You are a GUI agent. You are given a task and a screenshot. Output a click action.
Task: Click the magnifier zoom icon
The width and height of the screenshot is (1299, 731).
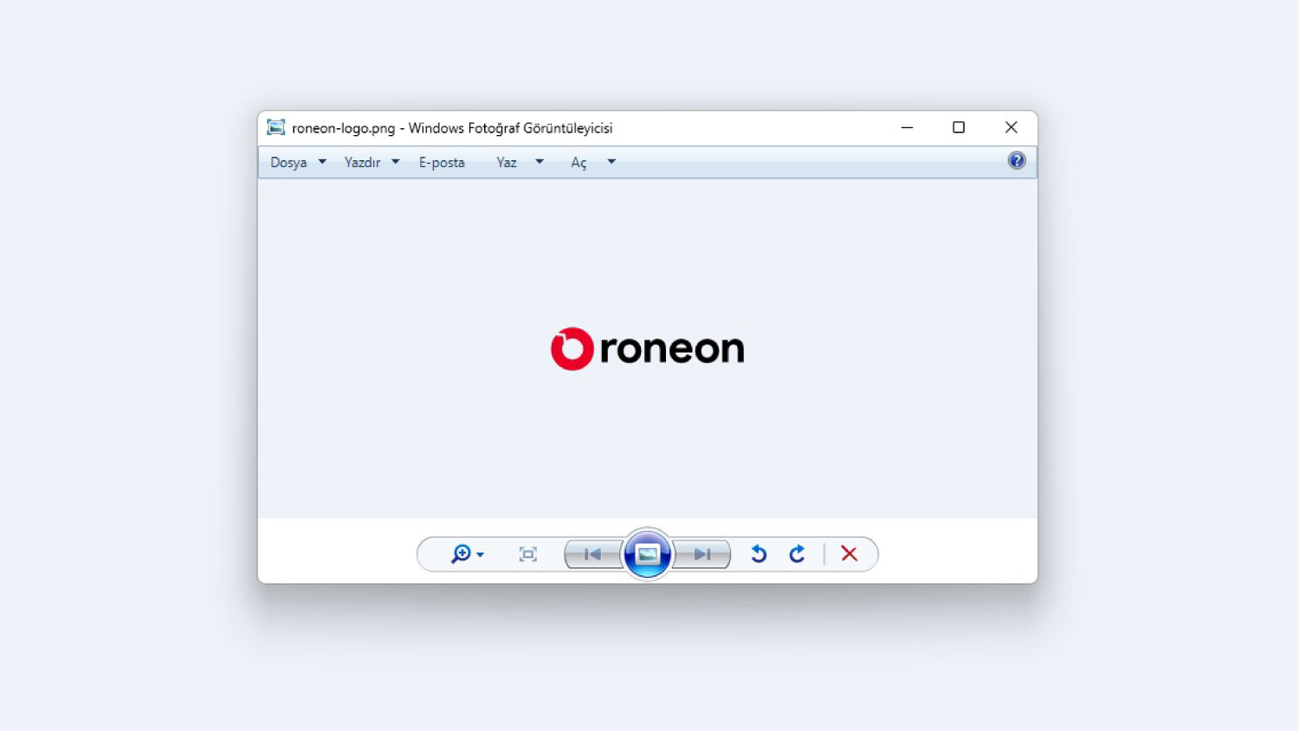461,554
